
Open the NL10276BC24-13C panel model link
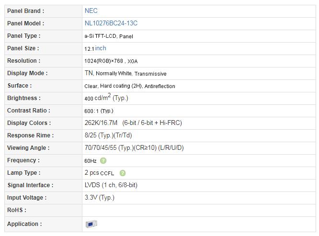[111, 23]
